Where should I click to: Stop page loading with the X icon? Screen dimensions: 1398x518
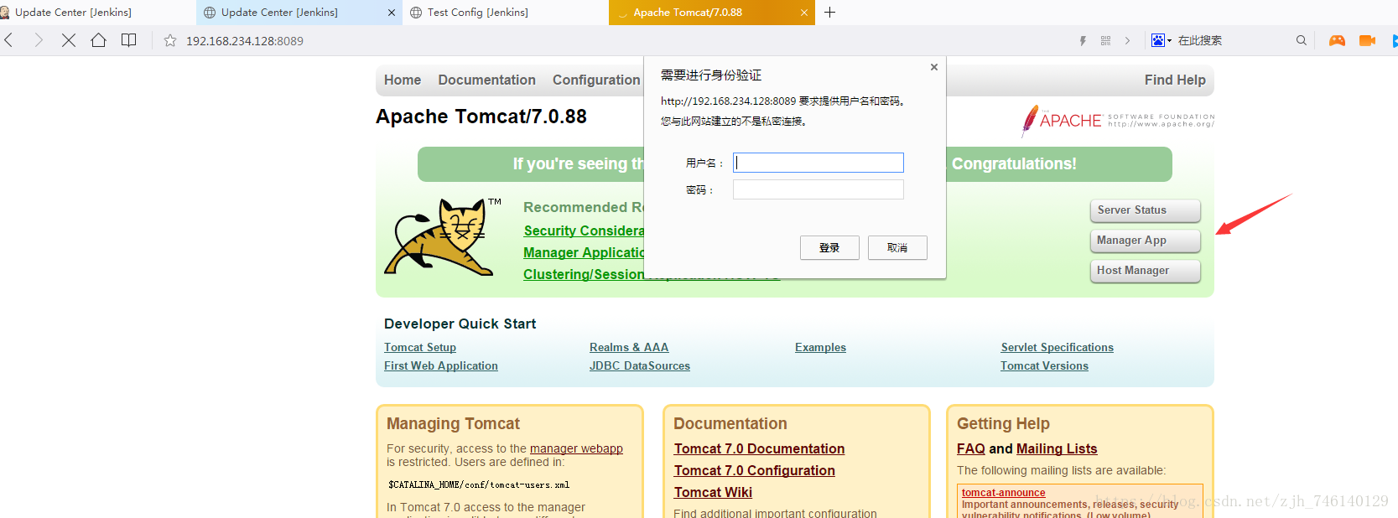coord(69,40)
